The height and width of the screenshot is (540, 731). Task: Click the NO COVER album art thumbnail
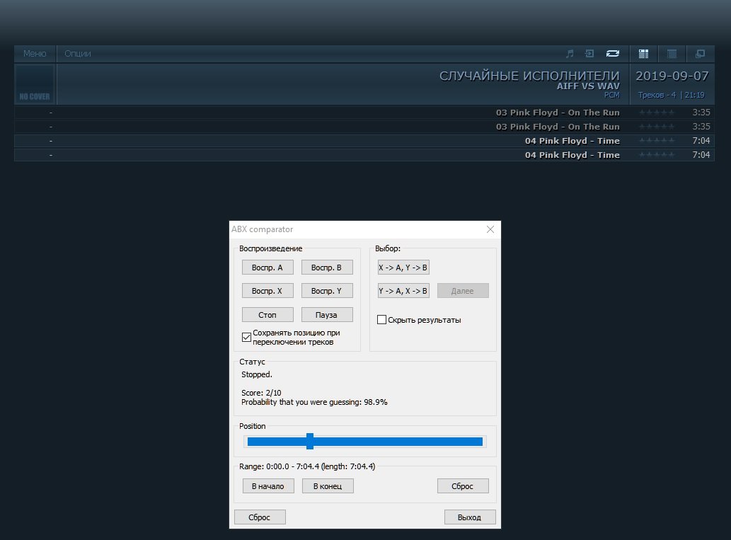click(35, 84)
